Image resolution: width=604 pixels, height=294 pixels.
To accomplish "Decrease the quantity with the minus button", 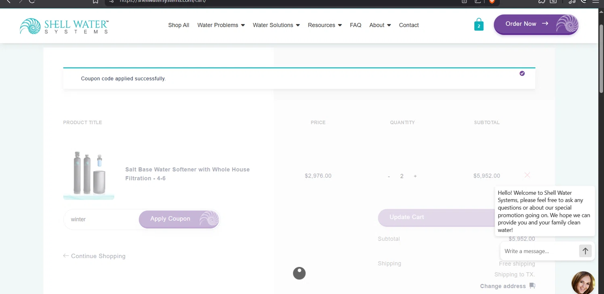I will coord(389,176).
